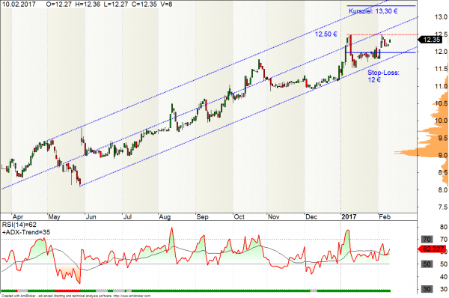449x298 pixels.
Task: Click the gray 70 RSI level marker
Action: coord(427,240)
